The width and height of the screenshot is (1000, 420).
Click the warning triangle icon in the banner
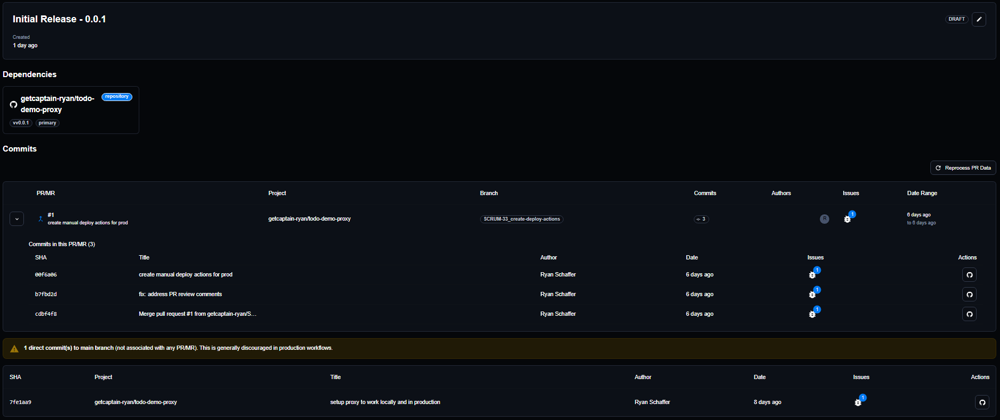coord(14,349)
